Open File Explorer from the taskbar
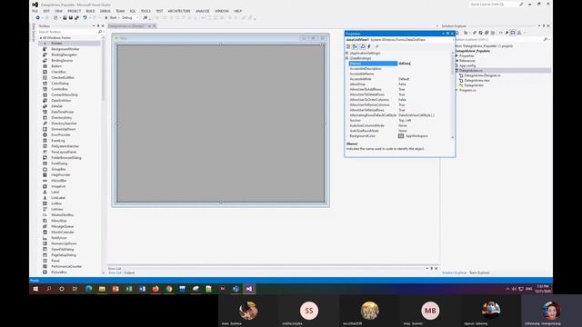Screen dimensions: 582x327 [x=102, y=289]
